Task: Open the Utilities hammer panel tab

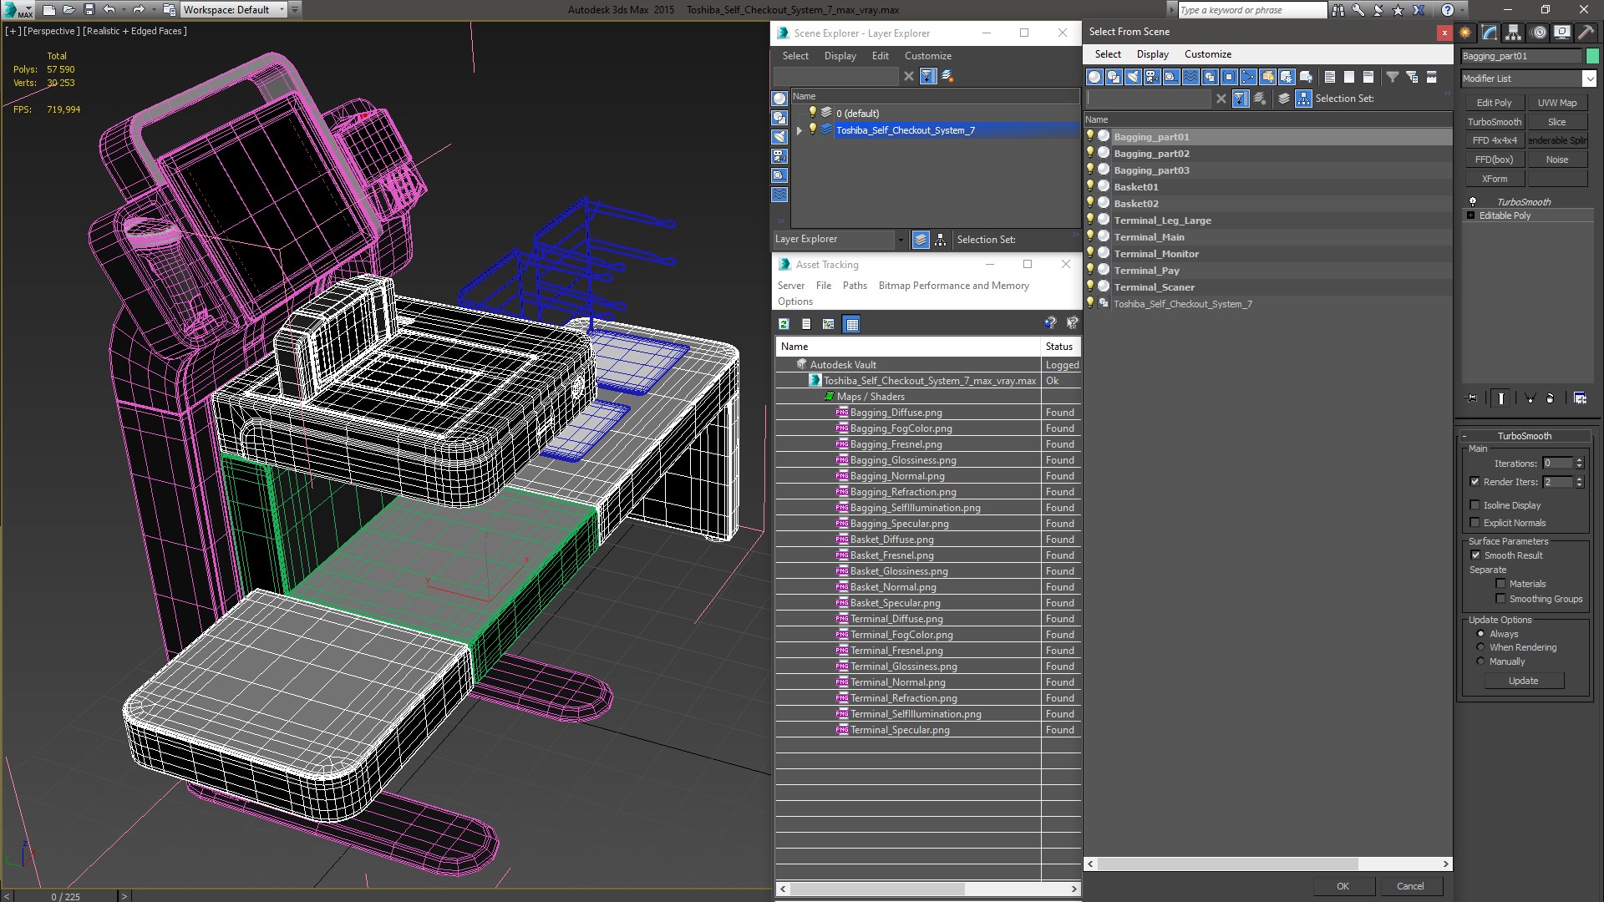Action: pyautogui.click(x=1585, y=33)
